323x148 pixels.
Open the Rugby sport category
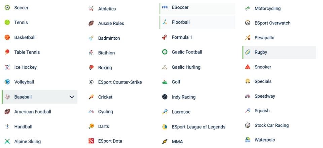pos(261,52)
